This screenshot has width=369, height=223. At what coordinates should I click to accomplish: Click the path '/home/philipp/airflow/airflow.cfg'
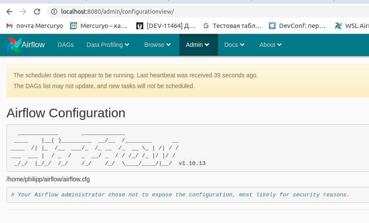(48, 179)
